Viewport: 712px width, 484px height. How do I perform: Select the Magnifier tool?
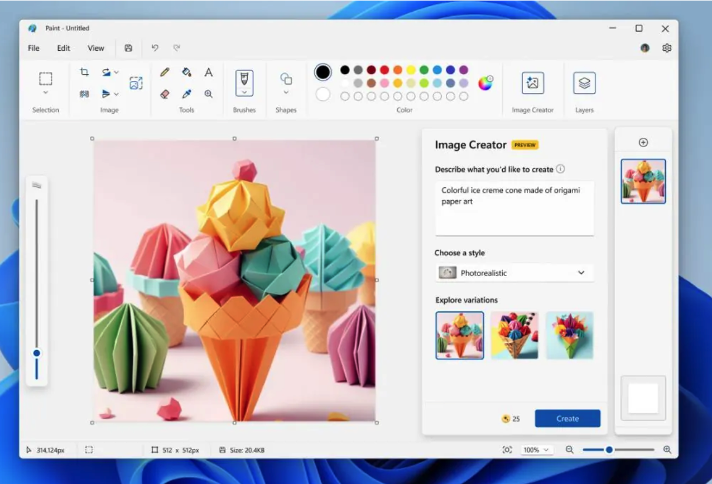click(x=209, y=94)
